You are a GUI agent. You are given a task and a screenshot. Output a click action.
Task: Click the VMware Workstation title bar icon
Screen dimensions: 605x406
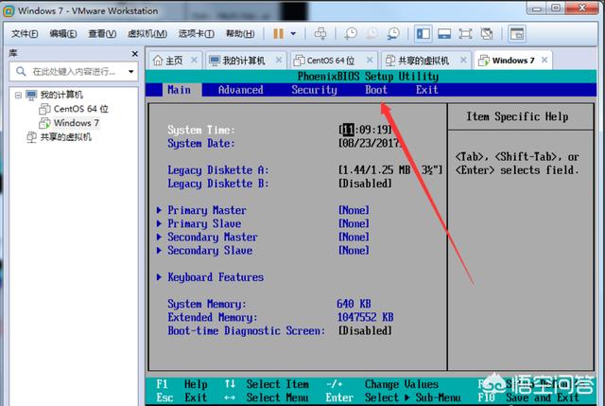[9, 11]
